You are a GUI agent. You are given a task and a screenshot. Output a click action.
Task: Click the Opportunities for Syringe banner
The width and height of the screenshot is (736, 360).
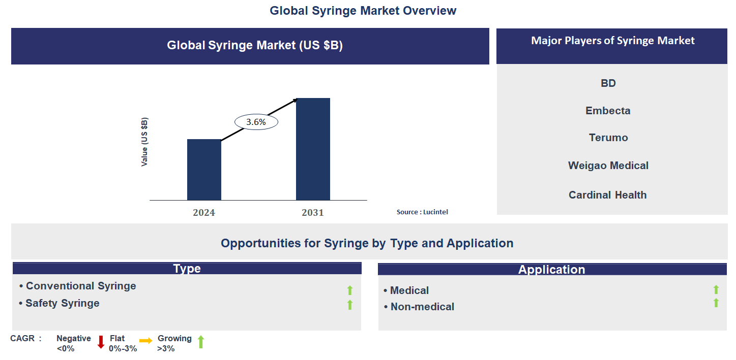point(367,243)
